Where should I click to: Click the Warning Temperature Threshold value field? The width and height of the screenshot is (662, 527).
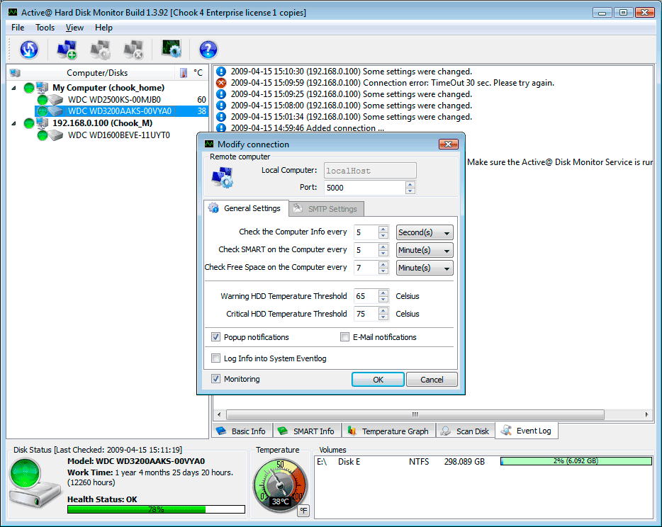366,296
